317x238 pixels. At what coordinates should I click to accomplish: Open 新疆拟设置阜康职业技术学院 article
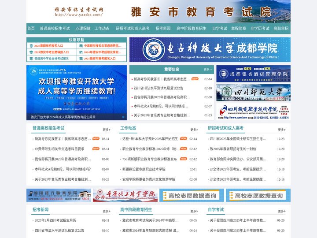point(144,169)
